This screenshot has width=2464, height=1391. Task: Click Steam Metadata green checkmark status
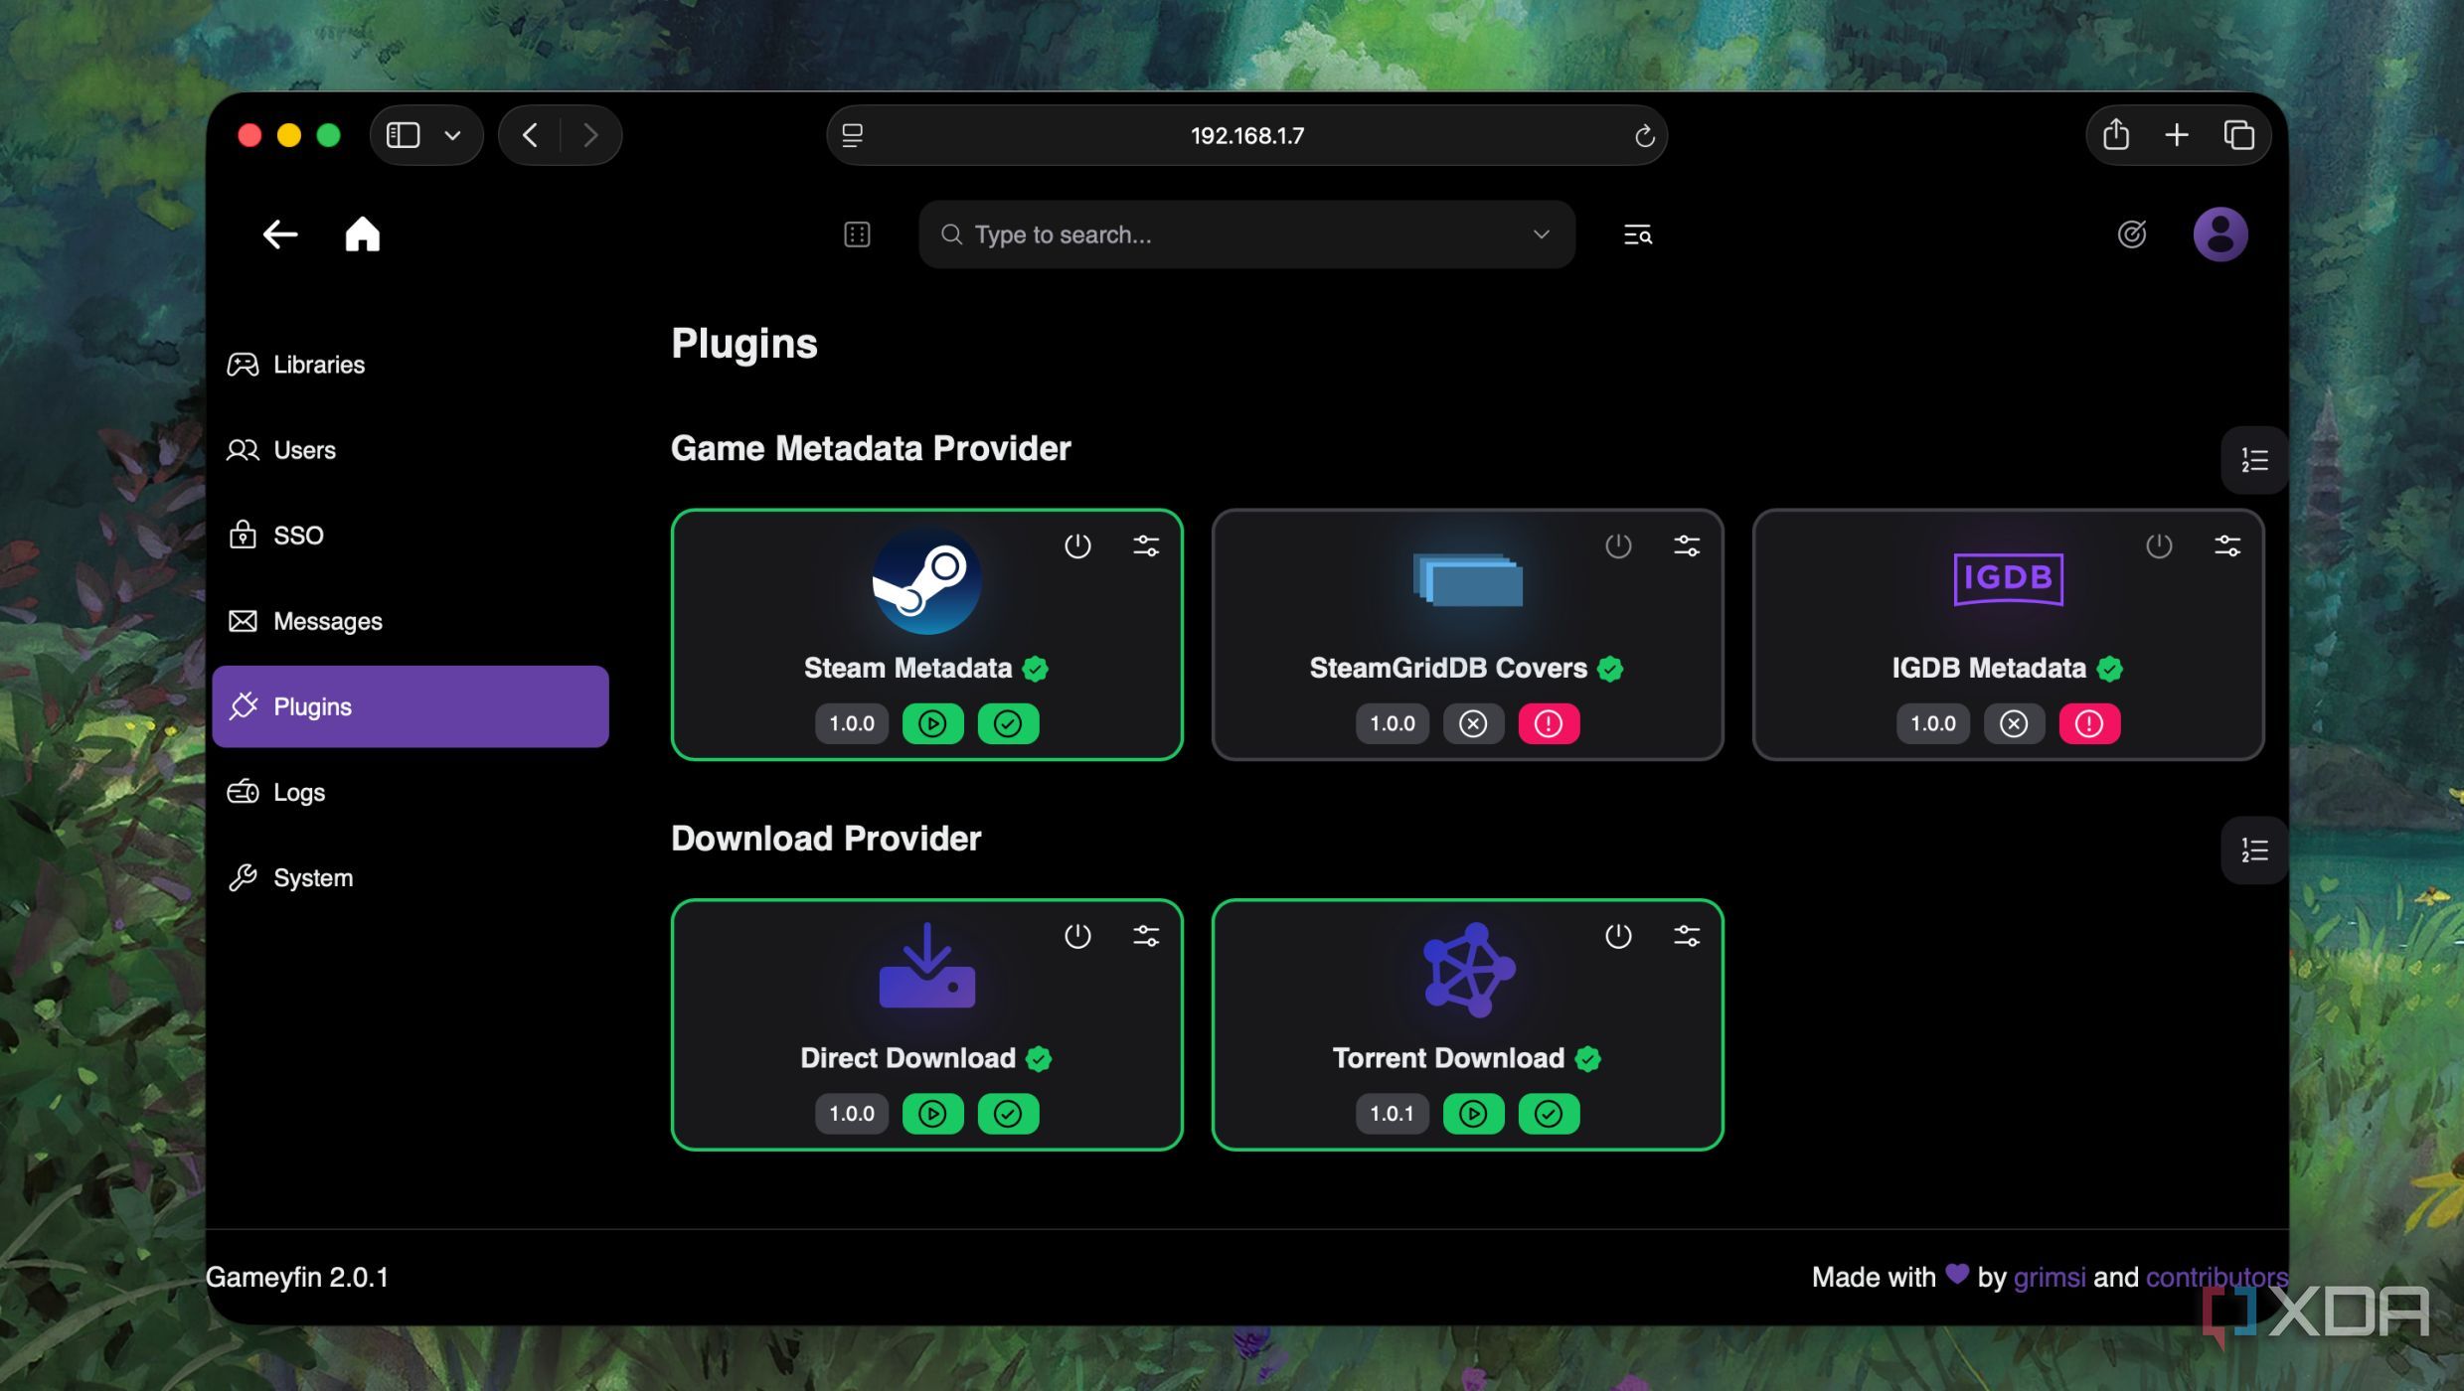tap(1008, 723)
